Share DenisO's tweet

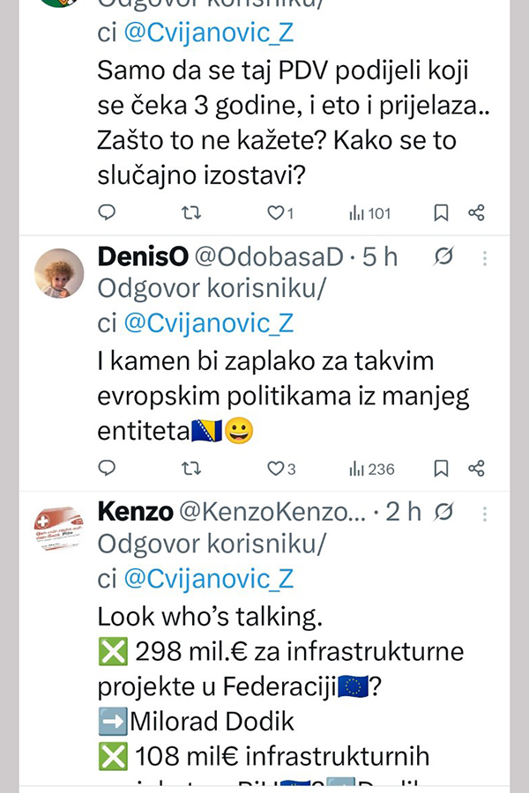point(476,468)
